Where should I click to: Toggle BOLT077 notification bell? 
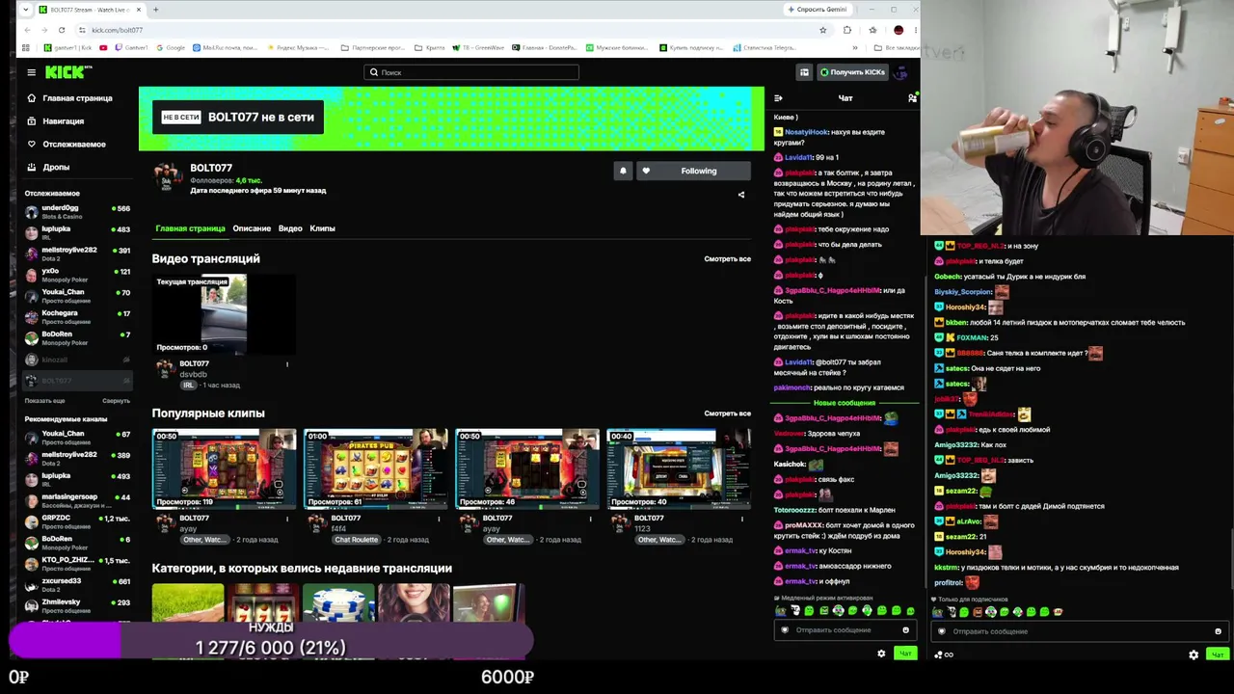(x=623, y=171)
